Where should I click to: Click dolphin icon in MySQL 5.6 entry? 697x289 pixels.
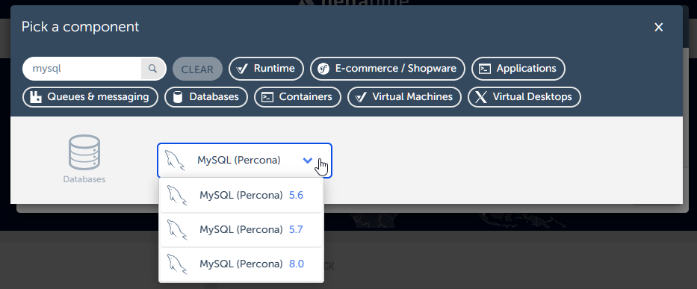coord(176,195)
